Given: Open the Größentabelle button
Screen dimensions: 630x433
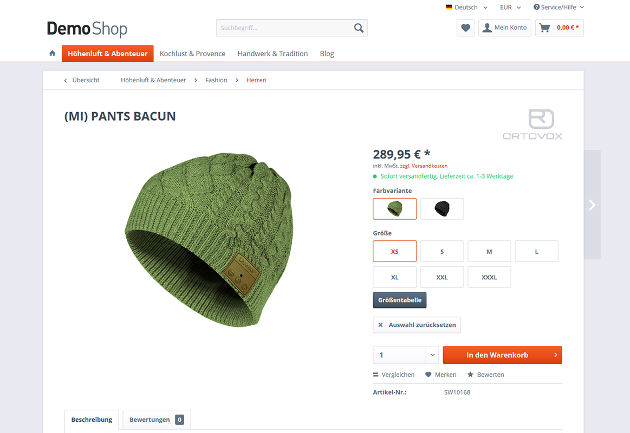Looking at the screenshot, I should (x=399, y=300).
